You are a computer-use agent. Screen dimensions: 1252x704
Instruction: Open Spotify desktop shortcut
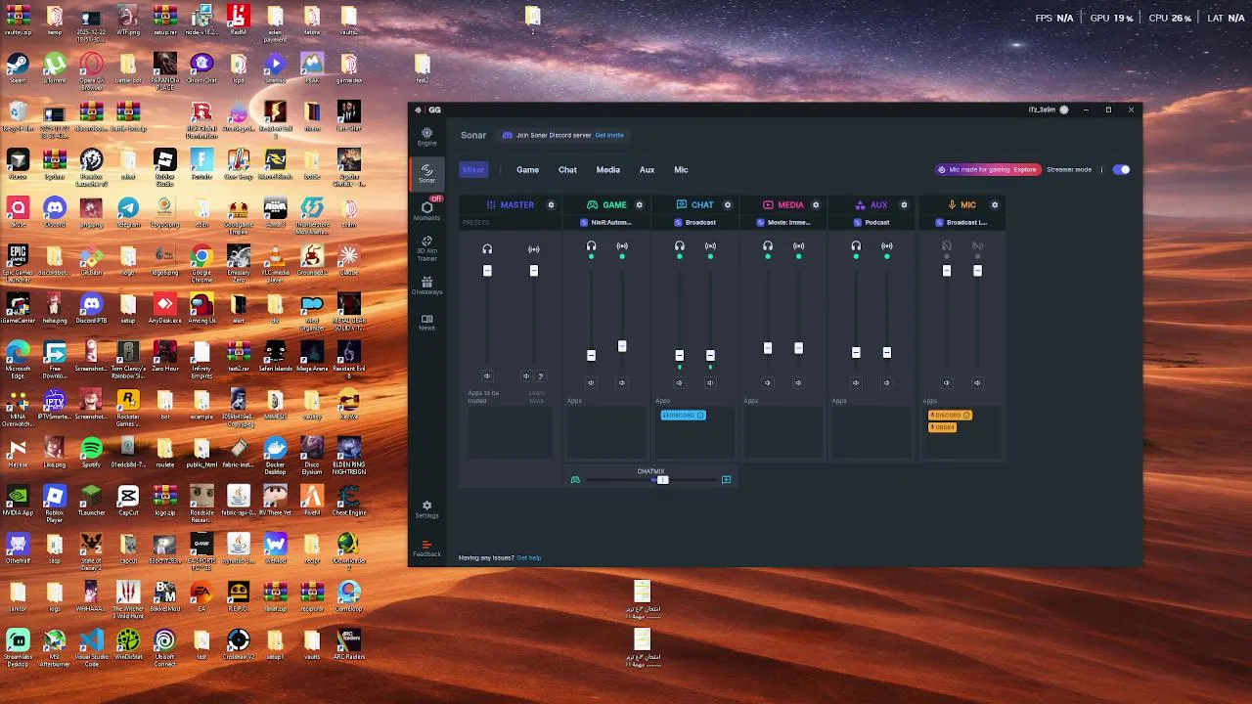[91, 452]
